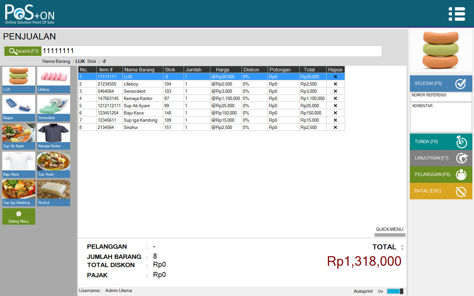Click the Search (F3) button
Image resolution: width=474 pixels, height=296 pixels.
[x=22, y=51]
